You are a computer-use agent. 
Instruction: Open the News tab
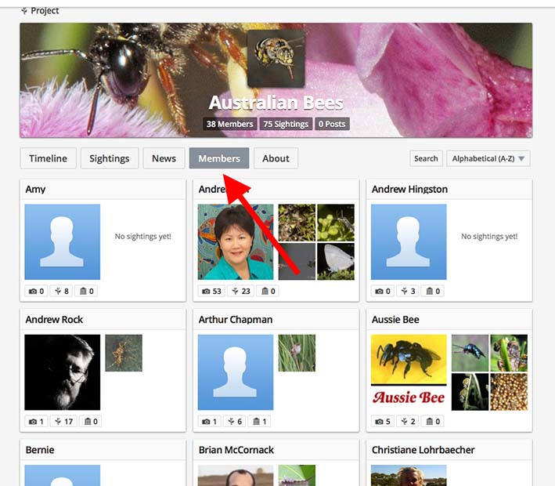coord(164,158)
